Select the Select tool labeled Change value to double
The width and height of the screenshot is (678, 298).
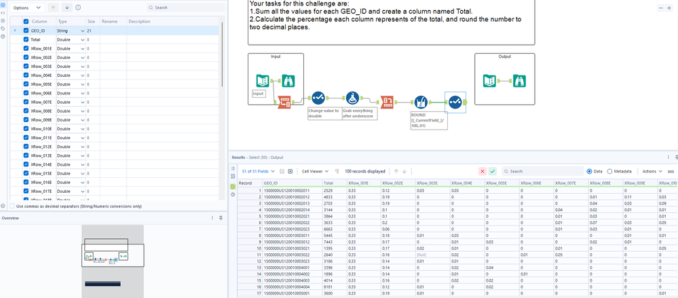point(318,98)
